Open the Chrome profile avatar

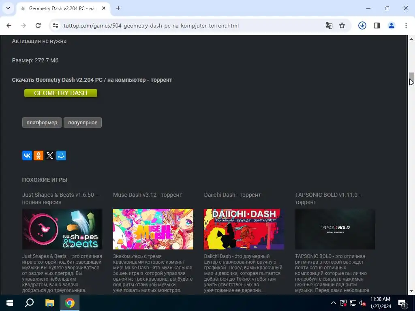(x=391, y=26)
